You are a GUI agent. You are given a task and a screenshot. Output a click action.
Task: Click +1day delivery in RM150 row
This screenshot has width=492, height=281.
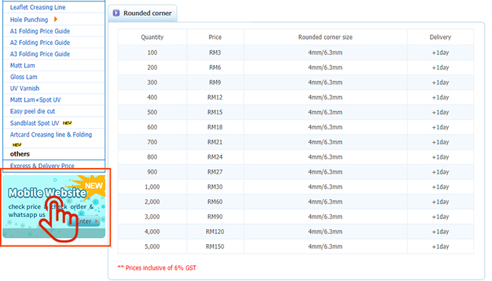pos(441,247)
